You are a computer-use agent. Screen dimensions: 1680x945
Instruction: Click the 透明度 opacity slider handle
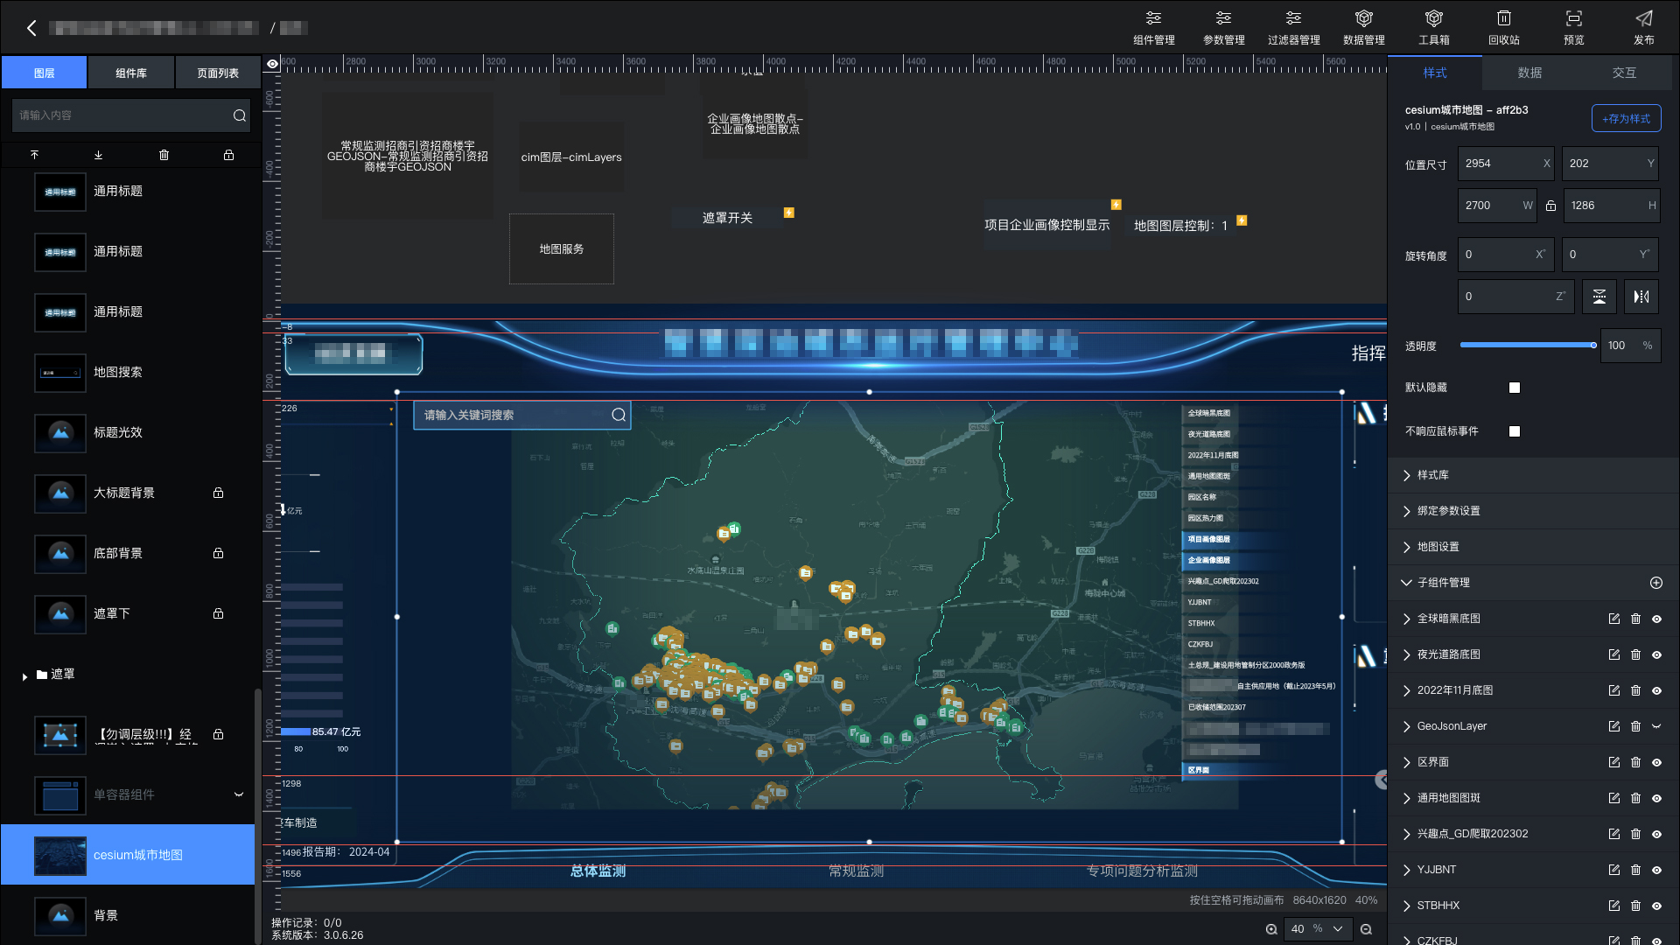click(x=1593, y=345)
